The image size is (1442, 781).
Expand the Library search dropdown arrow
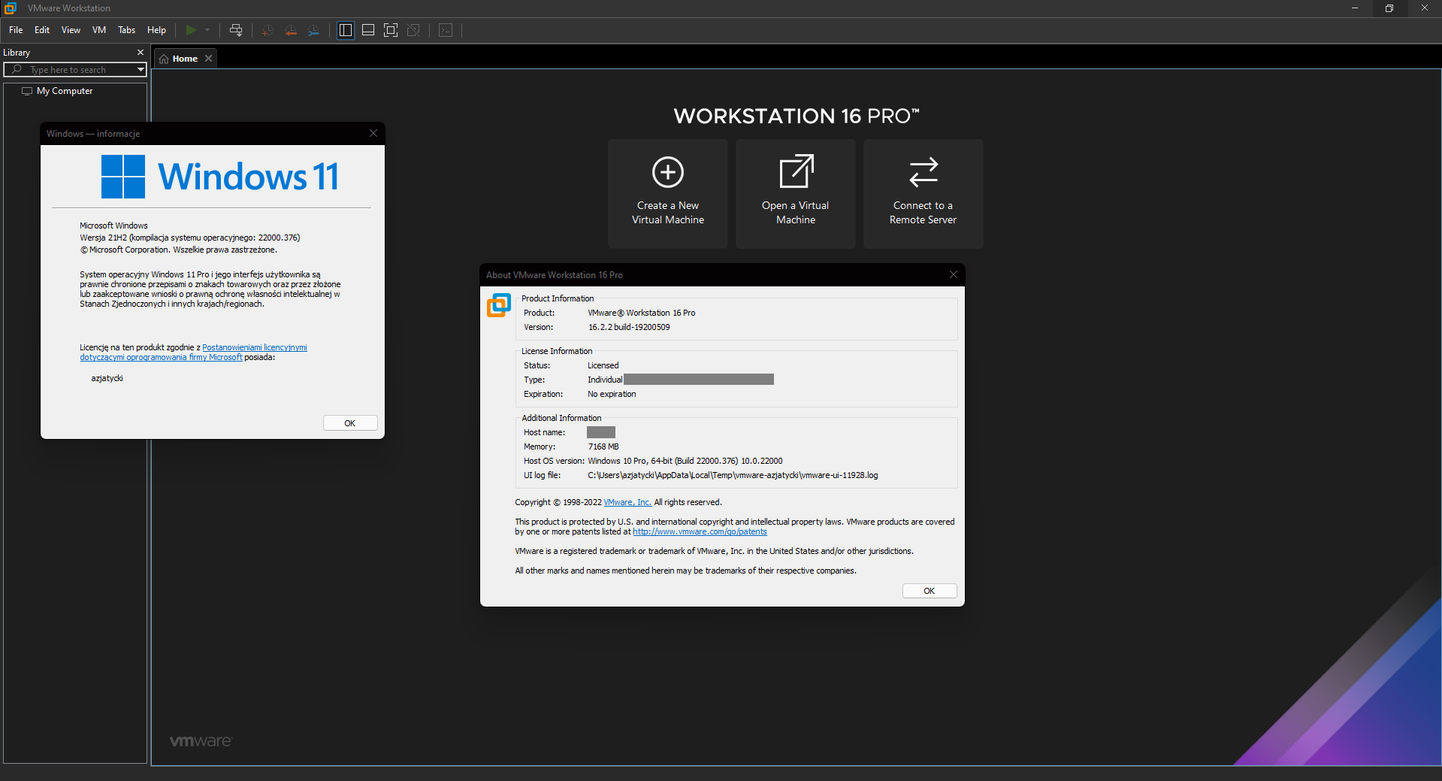pyautogui.click(x=141, y=70)
